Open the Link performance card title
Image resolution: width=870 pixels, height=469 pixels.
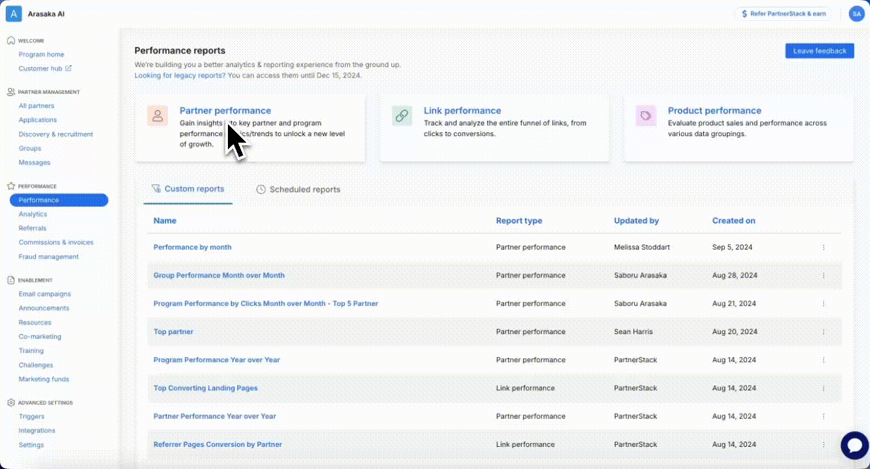coord(462,111)
